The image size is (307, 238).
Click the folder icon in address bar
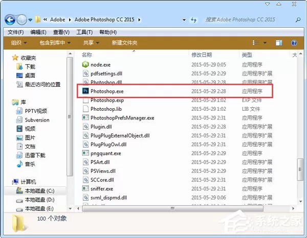[38, 19]
